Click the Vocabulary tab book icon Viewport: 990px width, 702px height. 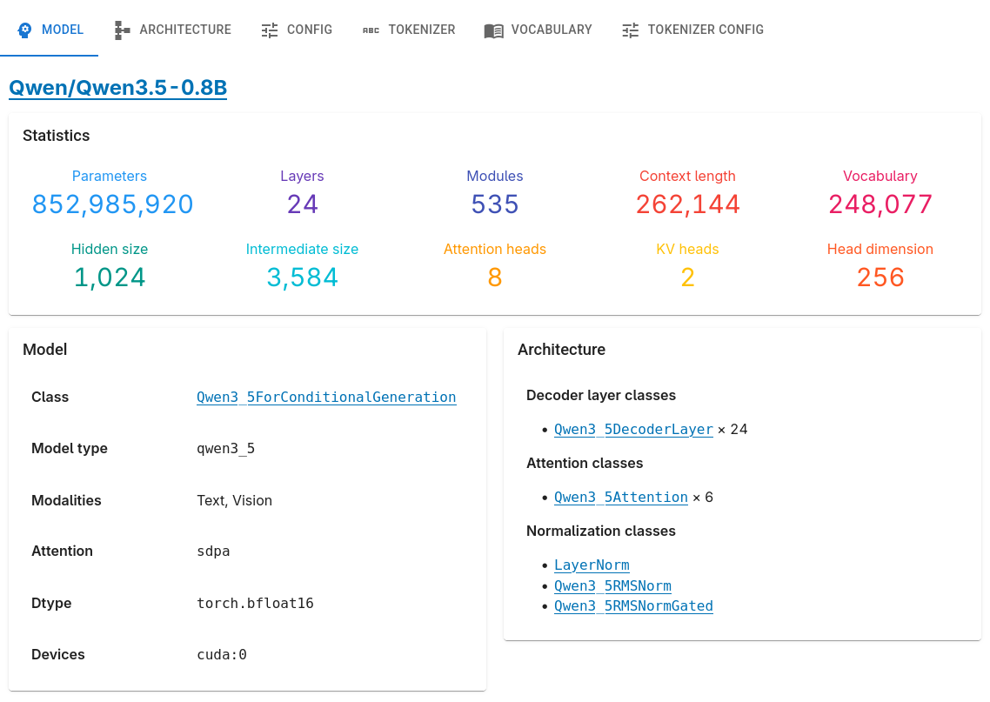(494, 30)
